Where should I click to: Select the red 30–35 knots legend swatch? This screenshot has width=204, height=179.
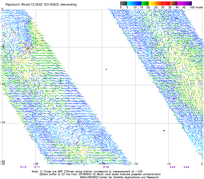click(x=167, y=3)
